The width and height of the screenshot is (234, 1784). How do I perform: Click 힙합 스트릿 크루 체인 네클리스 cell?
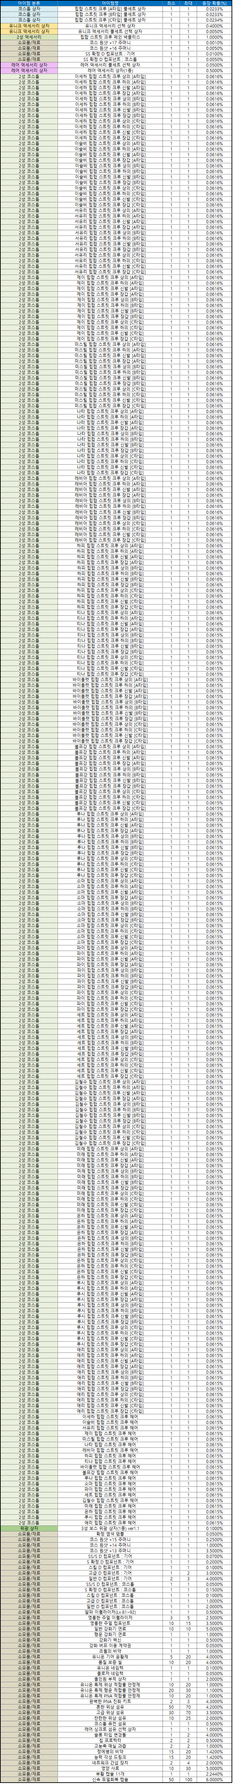point(111,36)
